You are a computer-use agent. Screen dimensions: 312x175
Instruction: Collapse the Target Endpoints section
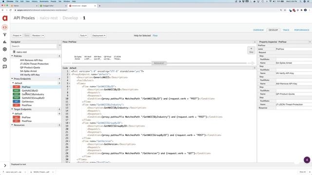click(x=12, y=109)
